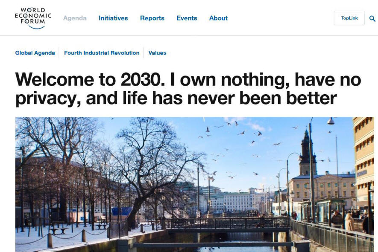Open the Agenda menu item

click(x=75, y=18)
